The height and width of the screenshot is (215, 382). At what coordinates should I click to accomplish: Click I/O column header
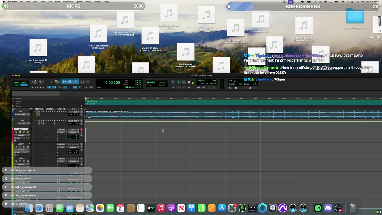(x=73, y=109)
